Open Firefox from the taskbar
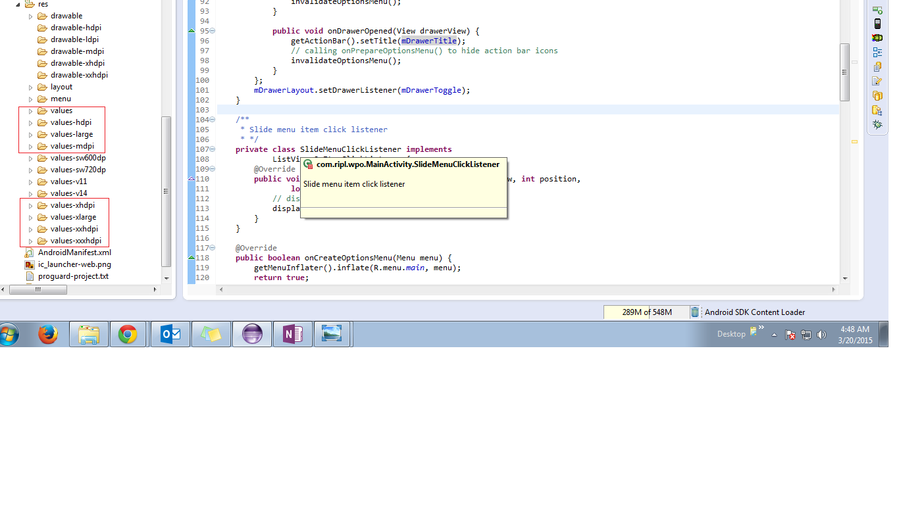This screenshot has height=505, width=899. click(48, 335)
